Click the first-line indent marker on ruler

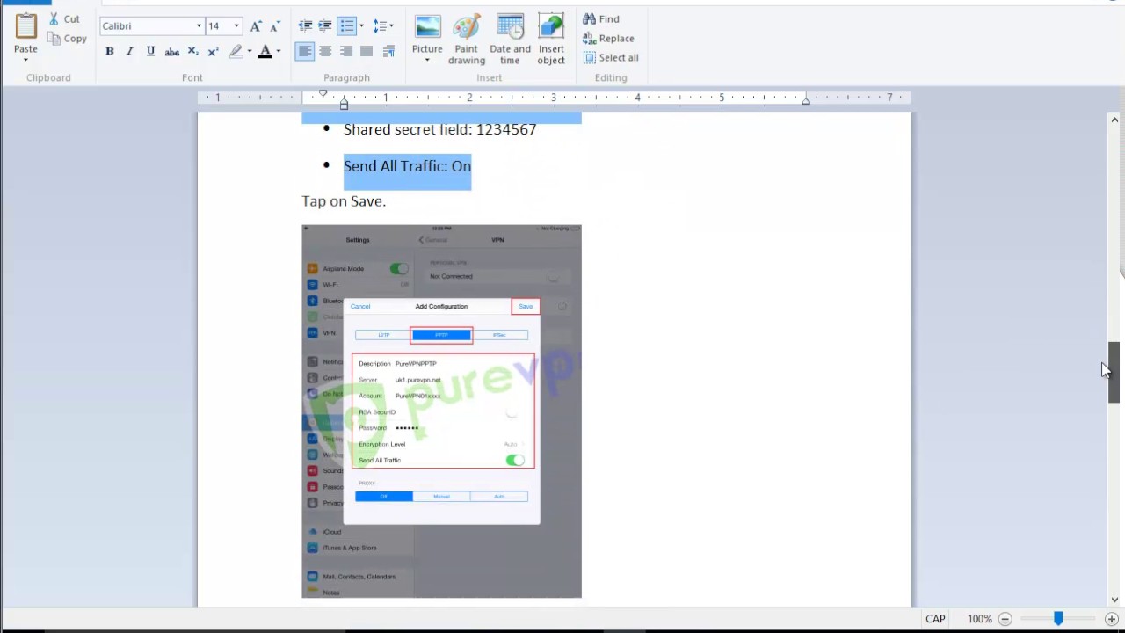323,94
